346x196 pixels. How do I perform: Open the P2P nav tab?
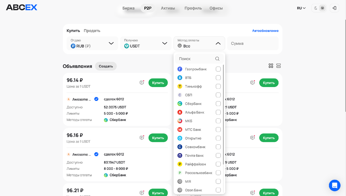coord(148,8)
